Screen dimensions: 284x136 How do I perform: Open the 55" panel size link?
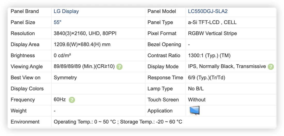(x=57, y=22)
